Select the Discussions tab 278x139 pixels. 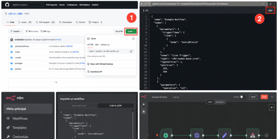click(x=65, y=22)
